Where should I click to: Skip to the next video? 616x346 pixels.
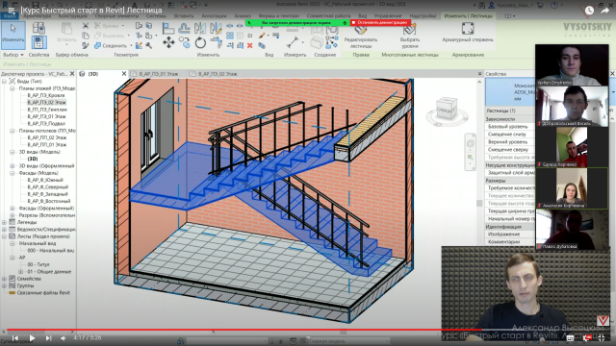coord(48,337)
